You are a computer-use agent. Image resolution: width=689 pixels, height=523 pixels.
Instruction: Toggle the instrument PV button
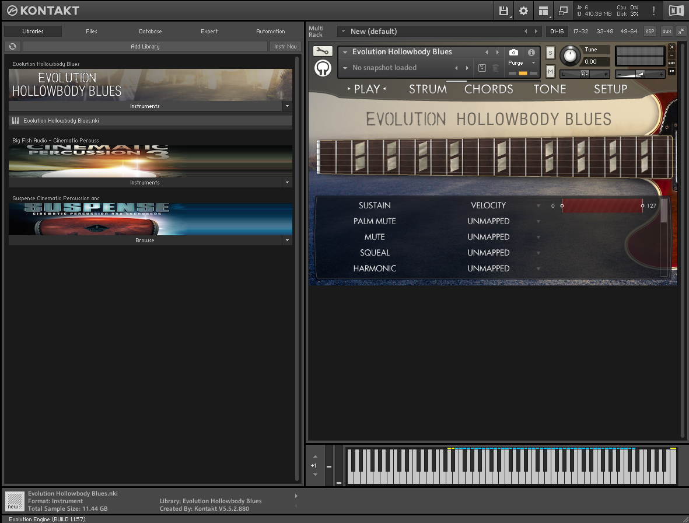(x=671, y=71)
